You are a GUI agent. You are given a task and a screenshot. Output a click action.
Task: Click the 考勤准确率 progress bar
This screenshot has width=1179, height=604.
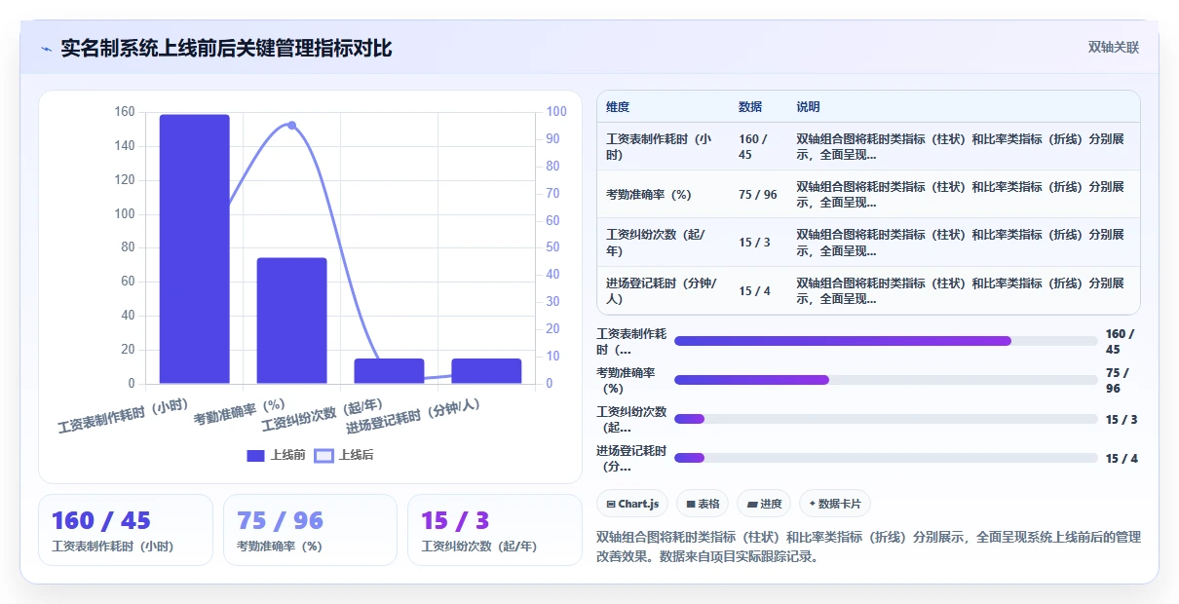click(x=886, y=380)
